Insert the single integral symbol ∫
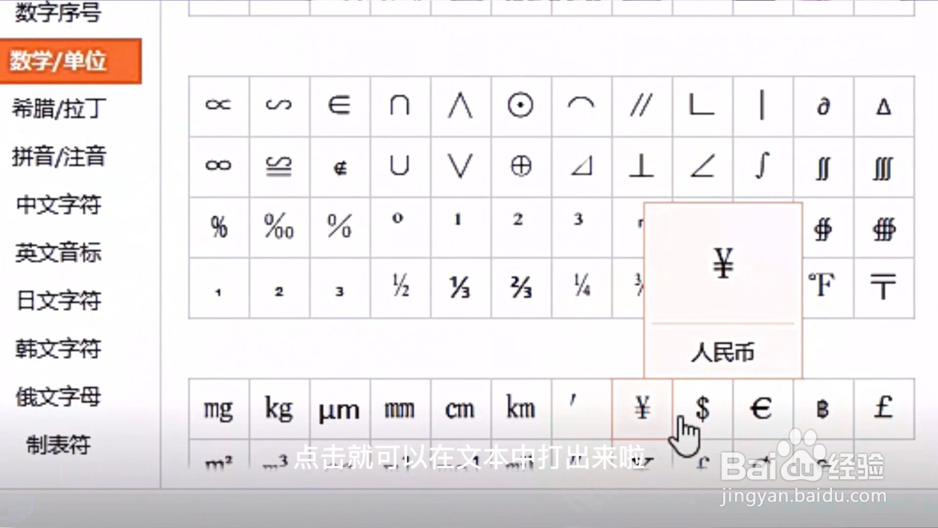Viewport: 938px width, 528px height. coord(762,167)
